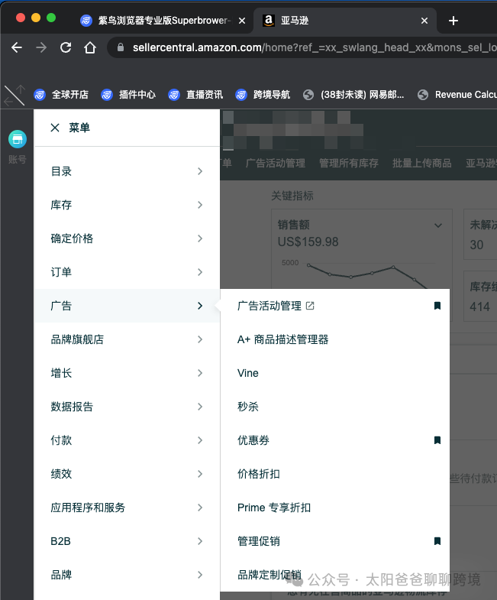The height and width of the screenshot is (600, 497).
Task: Select the 广告 menu item
Action: pyautogui.click(x=127, y=306)
